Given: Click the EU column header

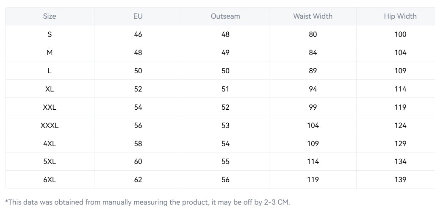Looking at the screenshot, I should pyautogui.click(x=138, y=17).
